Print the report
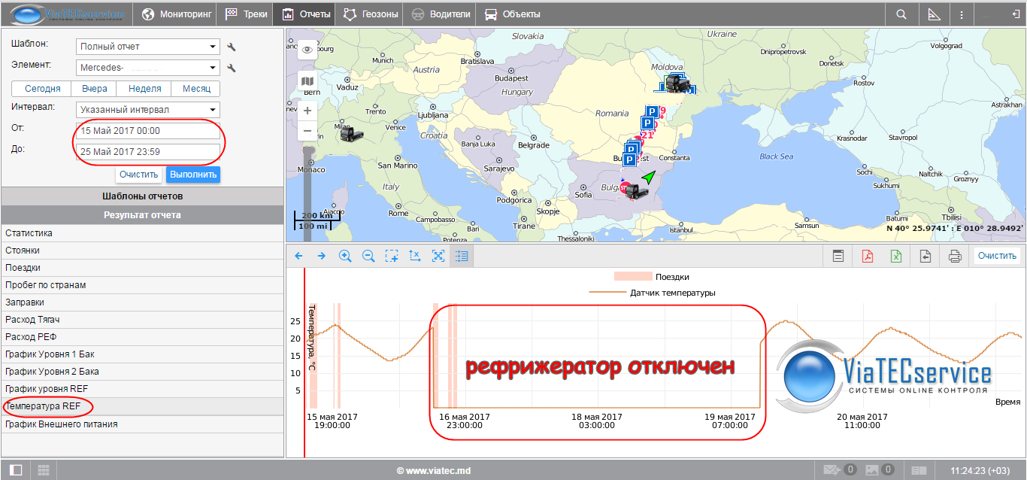 tap(955, 256)
